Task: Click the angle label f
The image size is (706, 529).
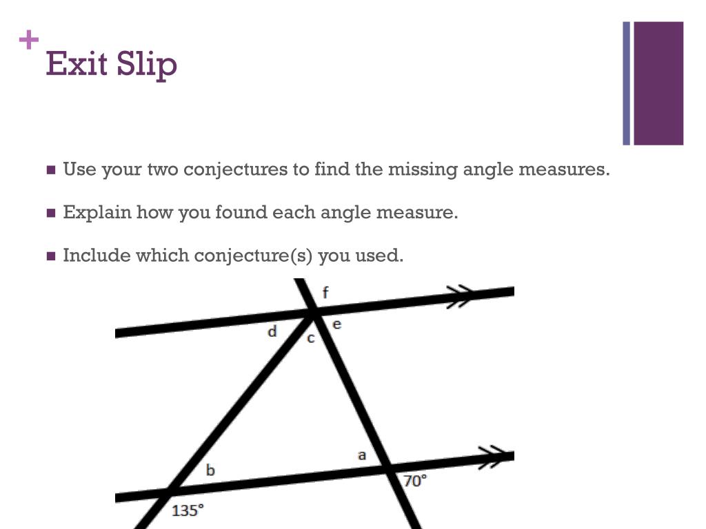Action: click(x=325, y=293)
